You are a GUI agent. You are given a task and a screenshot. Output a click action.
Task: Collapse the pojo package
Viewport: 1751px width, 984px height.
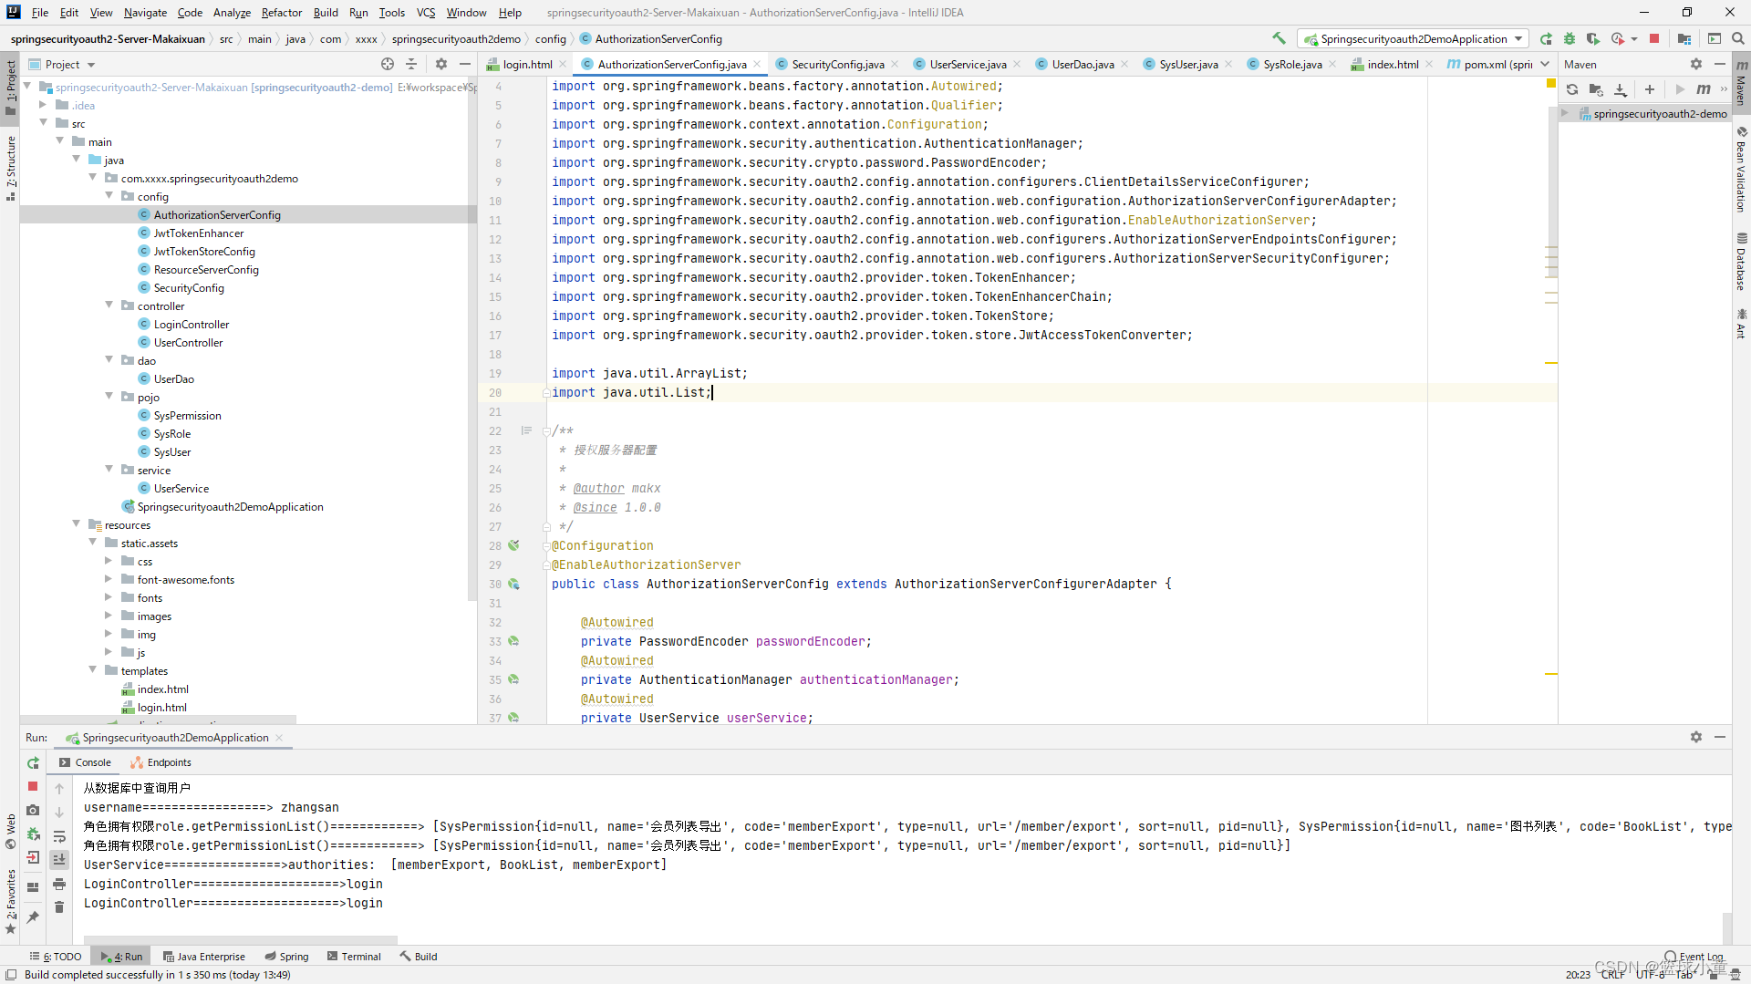tap(109, 397)
